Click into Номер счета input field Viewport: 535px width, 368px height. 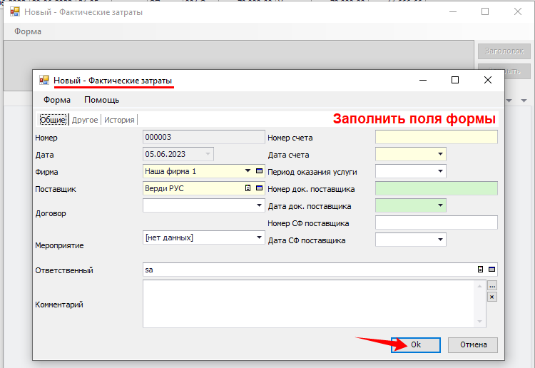coord(436,137)
